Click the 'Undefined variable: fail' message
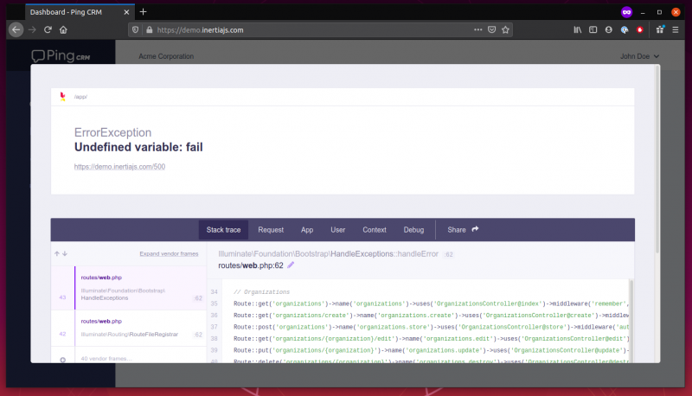 click(x=138, y=147)
